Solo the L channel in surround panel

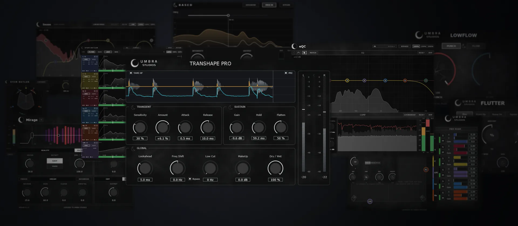coord(443,136)
